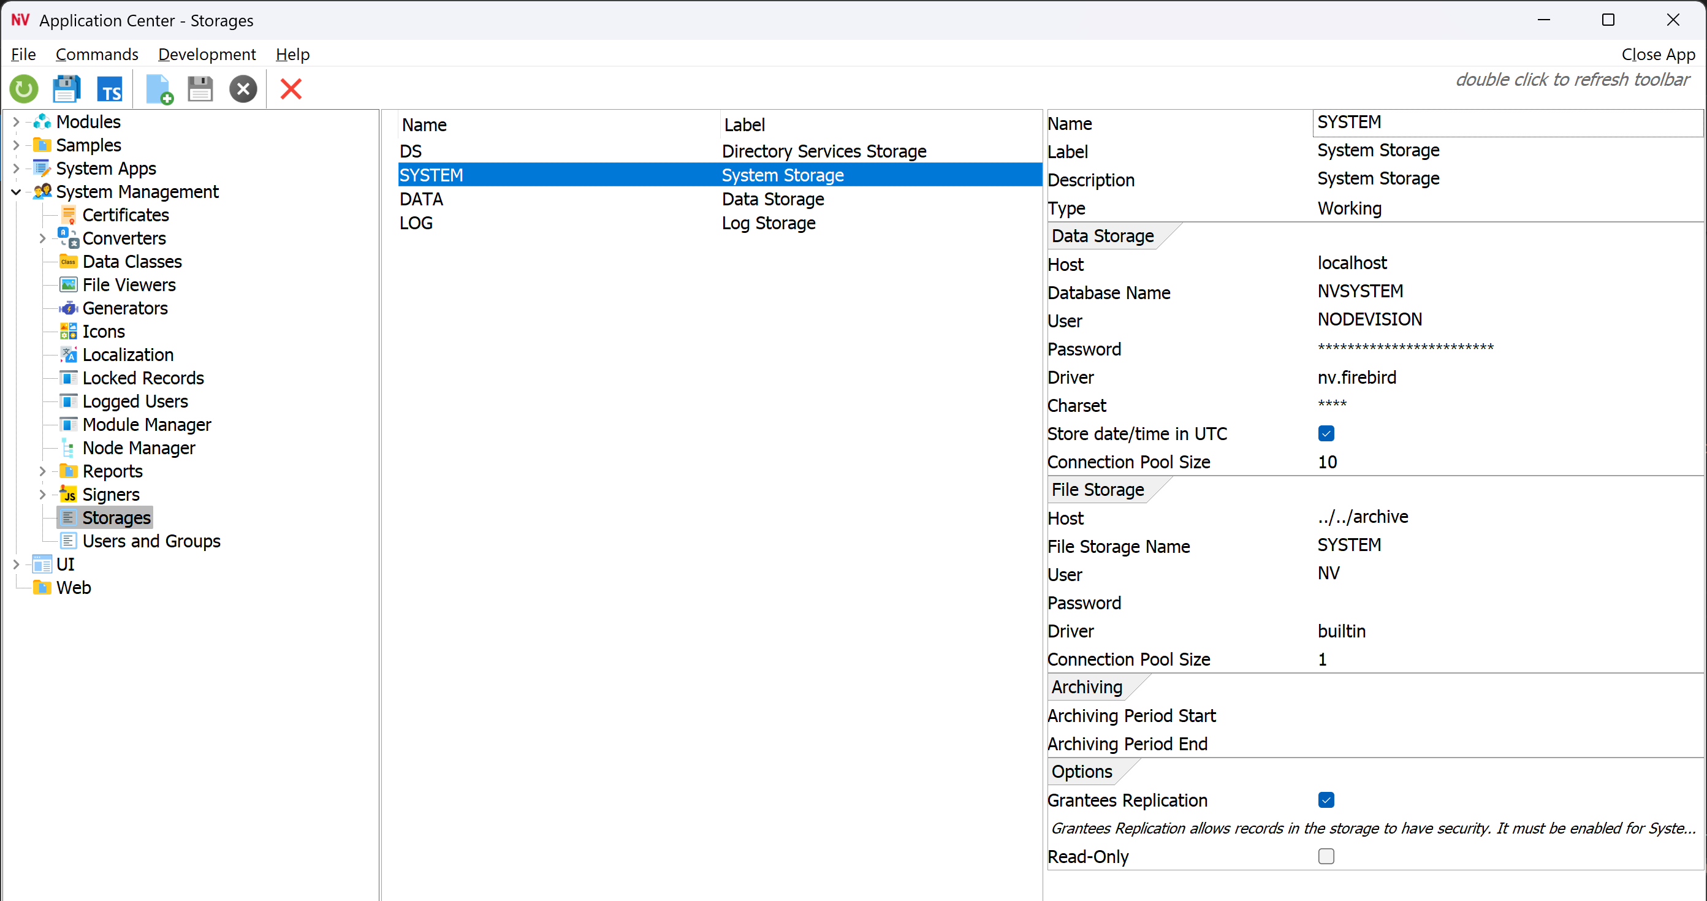
Task: Click the Certificates tree icon
Action: click(68, 215)
